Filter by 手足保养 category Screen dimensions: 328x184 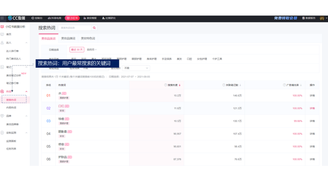[x=167, y=59]
